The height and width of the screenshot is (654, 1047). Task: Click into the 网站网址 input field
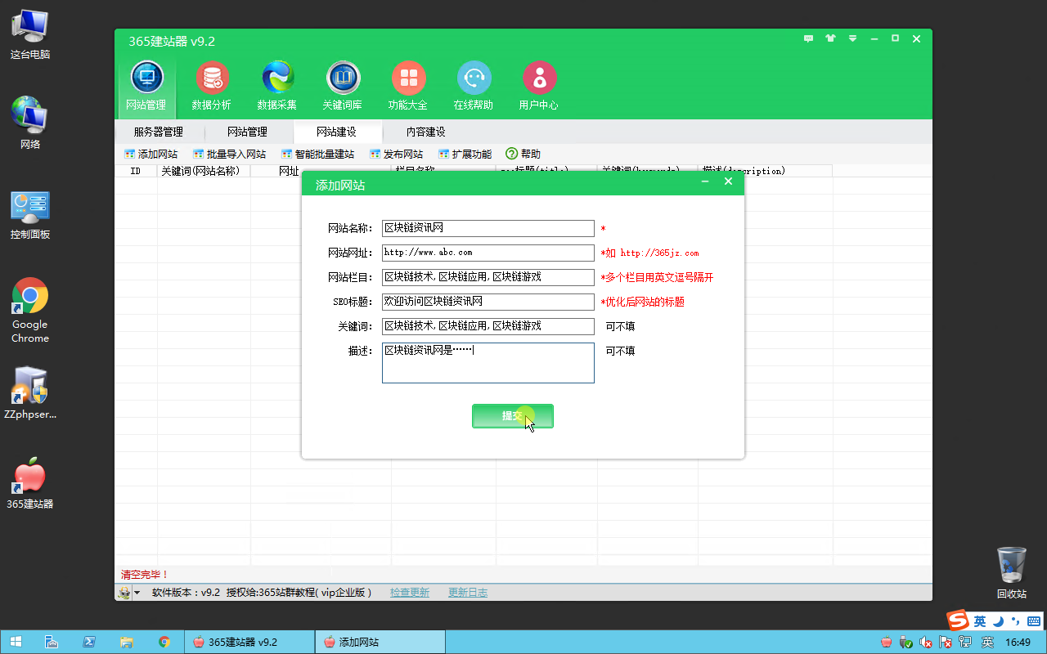coord(488,253)
